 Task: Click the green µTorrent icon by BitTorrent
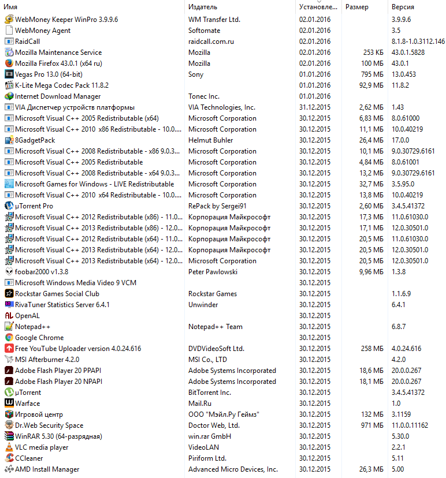click(x=9, y=393)
